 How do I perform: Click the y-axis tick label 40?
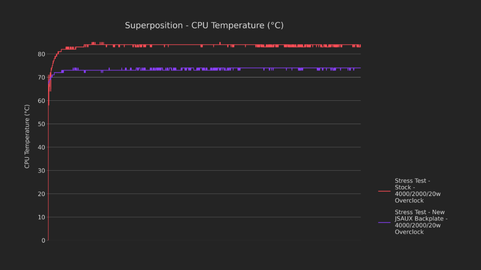point(41,147)
